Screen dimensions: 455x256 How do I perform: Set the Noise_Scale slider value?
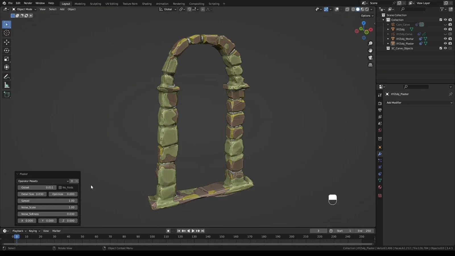(47, 207)
